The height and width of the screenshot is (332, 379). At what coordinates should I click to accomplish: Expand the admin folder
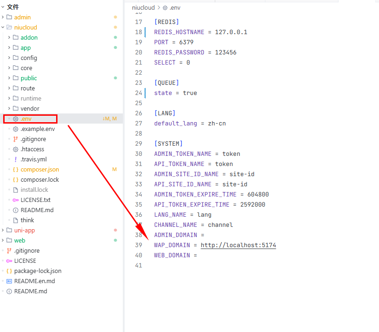3,18
